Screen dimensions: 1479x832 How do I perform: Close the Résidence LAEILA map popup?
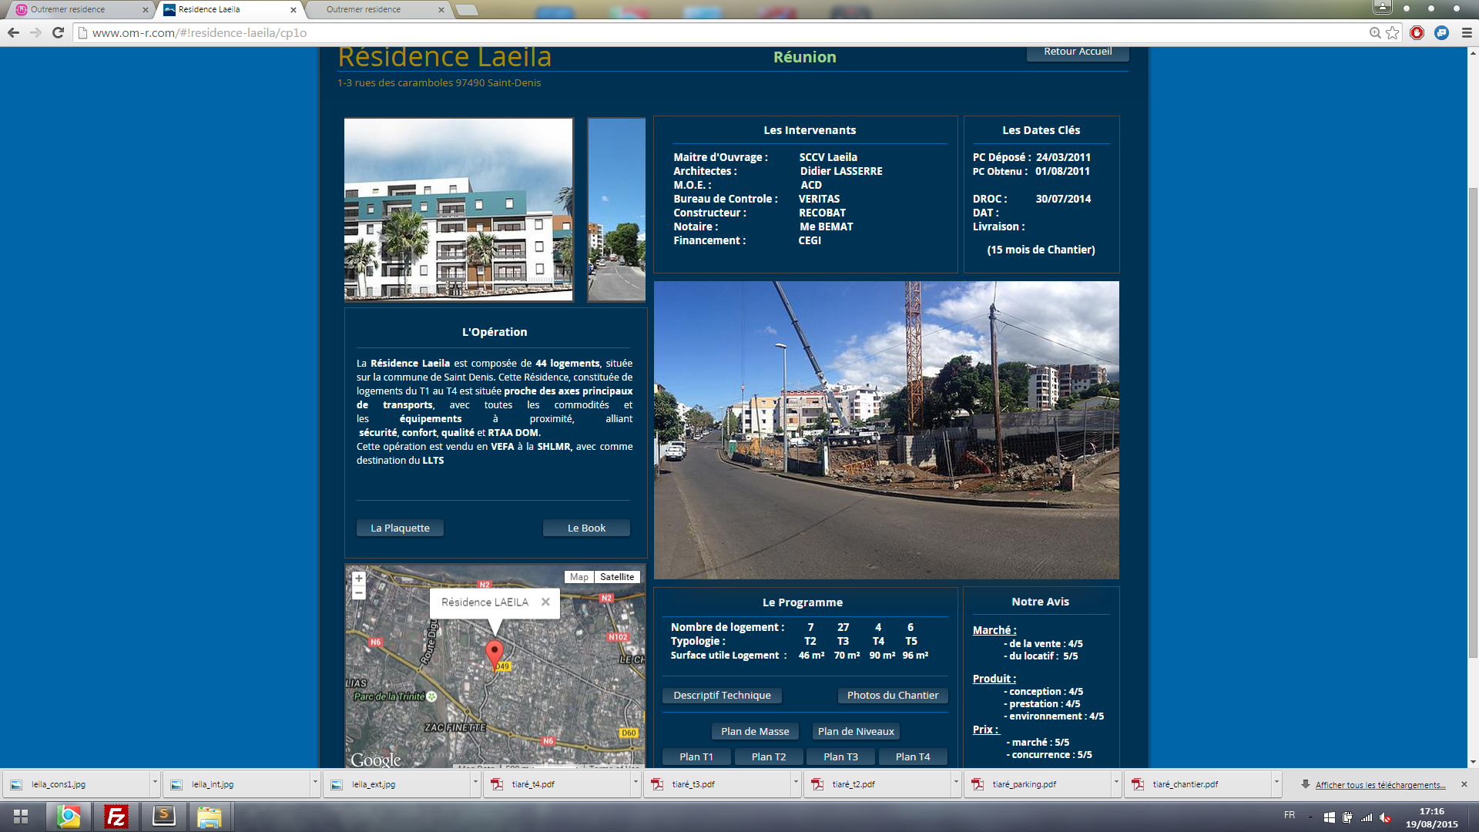tap(545, 602)
